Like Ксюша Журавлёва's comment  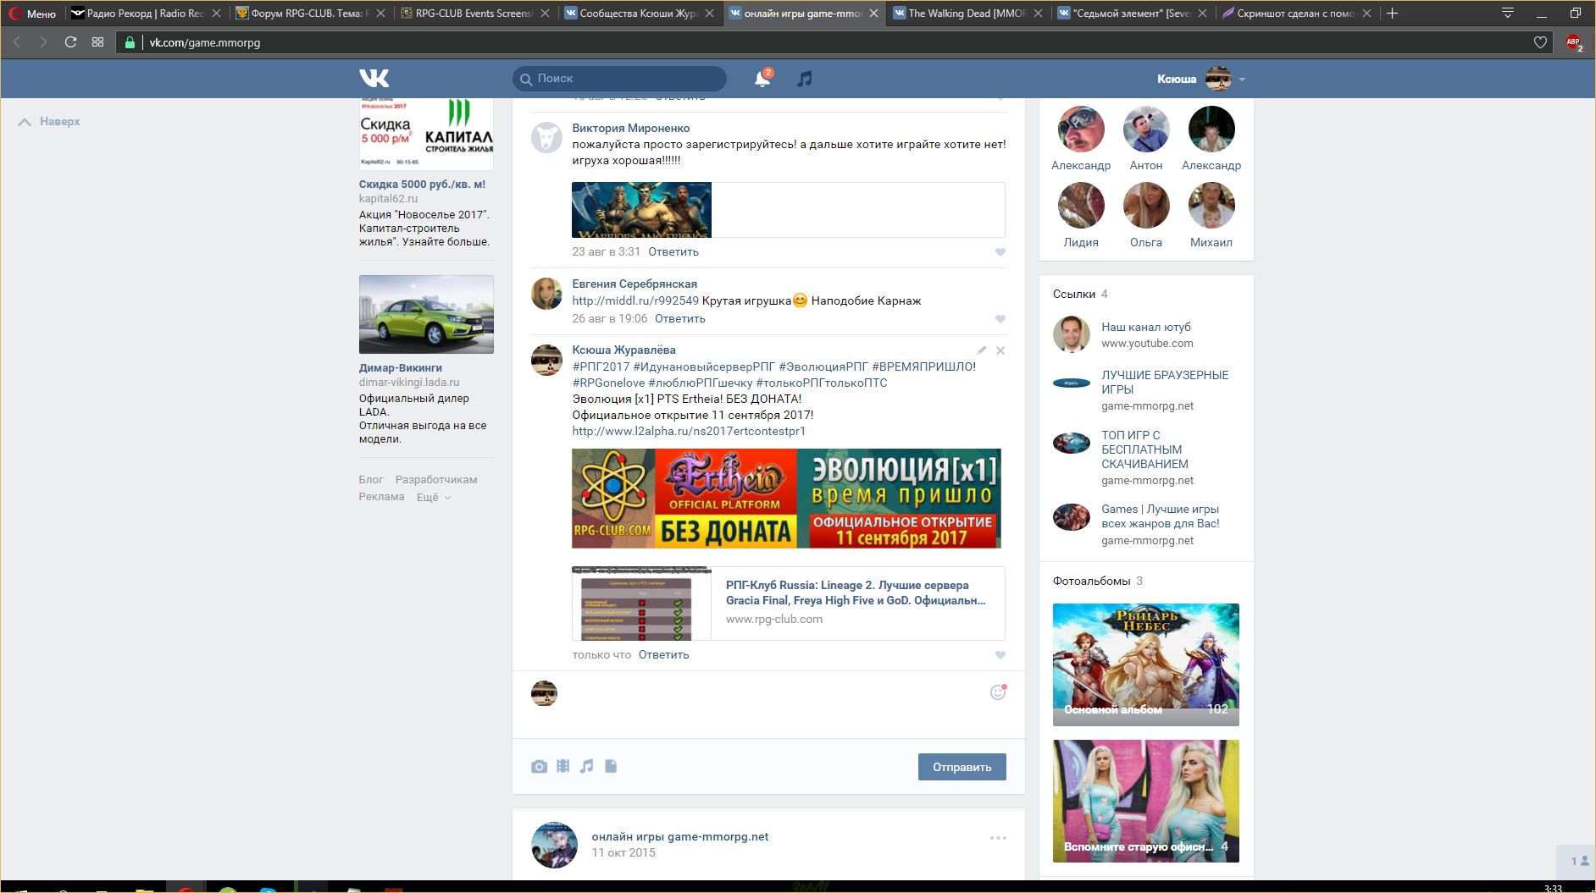coord(1000,655)
